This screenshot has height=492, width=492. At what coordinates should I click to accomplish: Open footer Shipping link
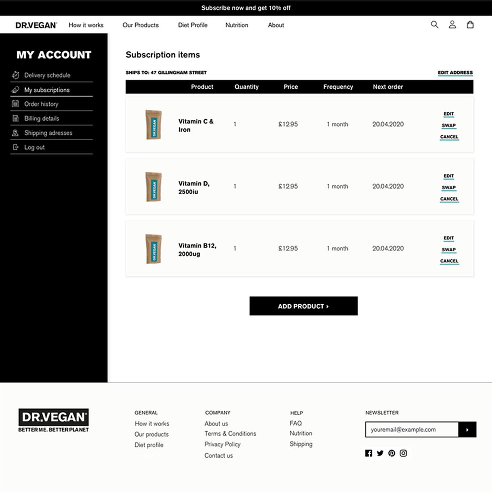point(301,444)
